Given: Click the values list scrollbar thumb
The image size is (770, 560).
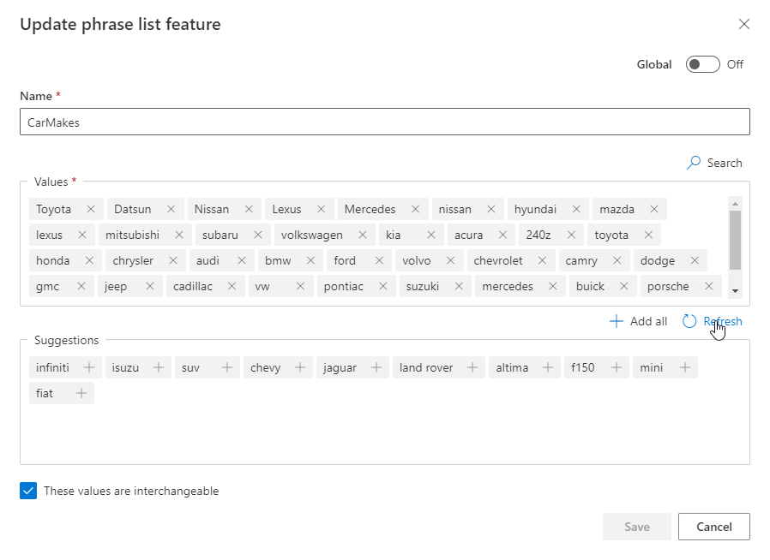Looking at the screenshot, I should point(735,241).
